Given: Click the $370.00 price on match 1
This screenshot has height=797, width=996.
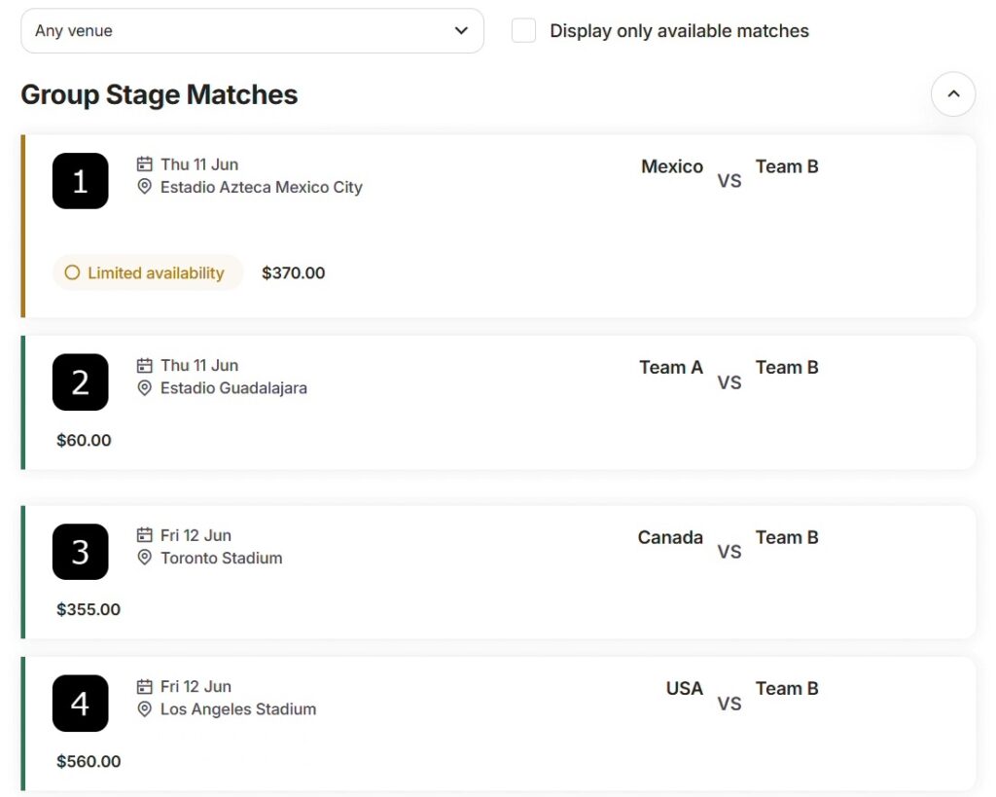Looking at the screenshot, I should click(293, 273).
